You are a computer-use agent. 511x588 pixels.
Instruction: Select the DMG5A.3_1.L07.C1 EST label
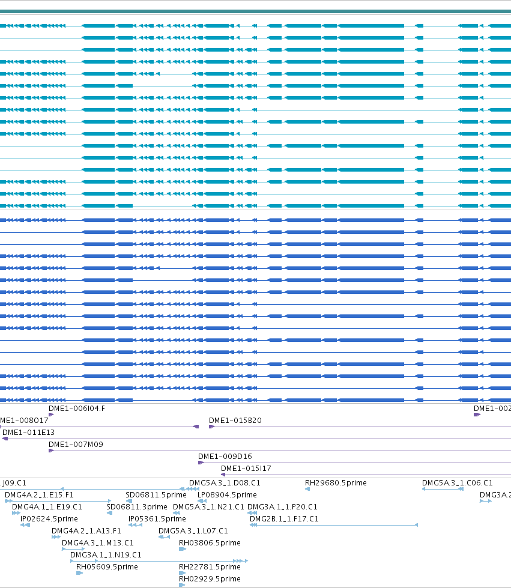coord(193,530)
